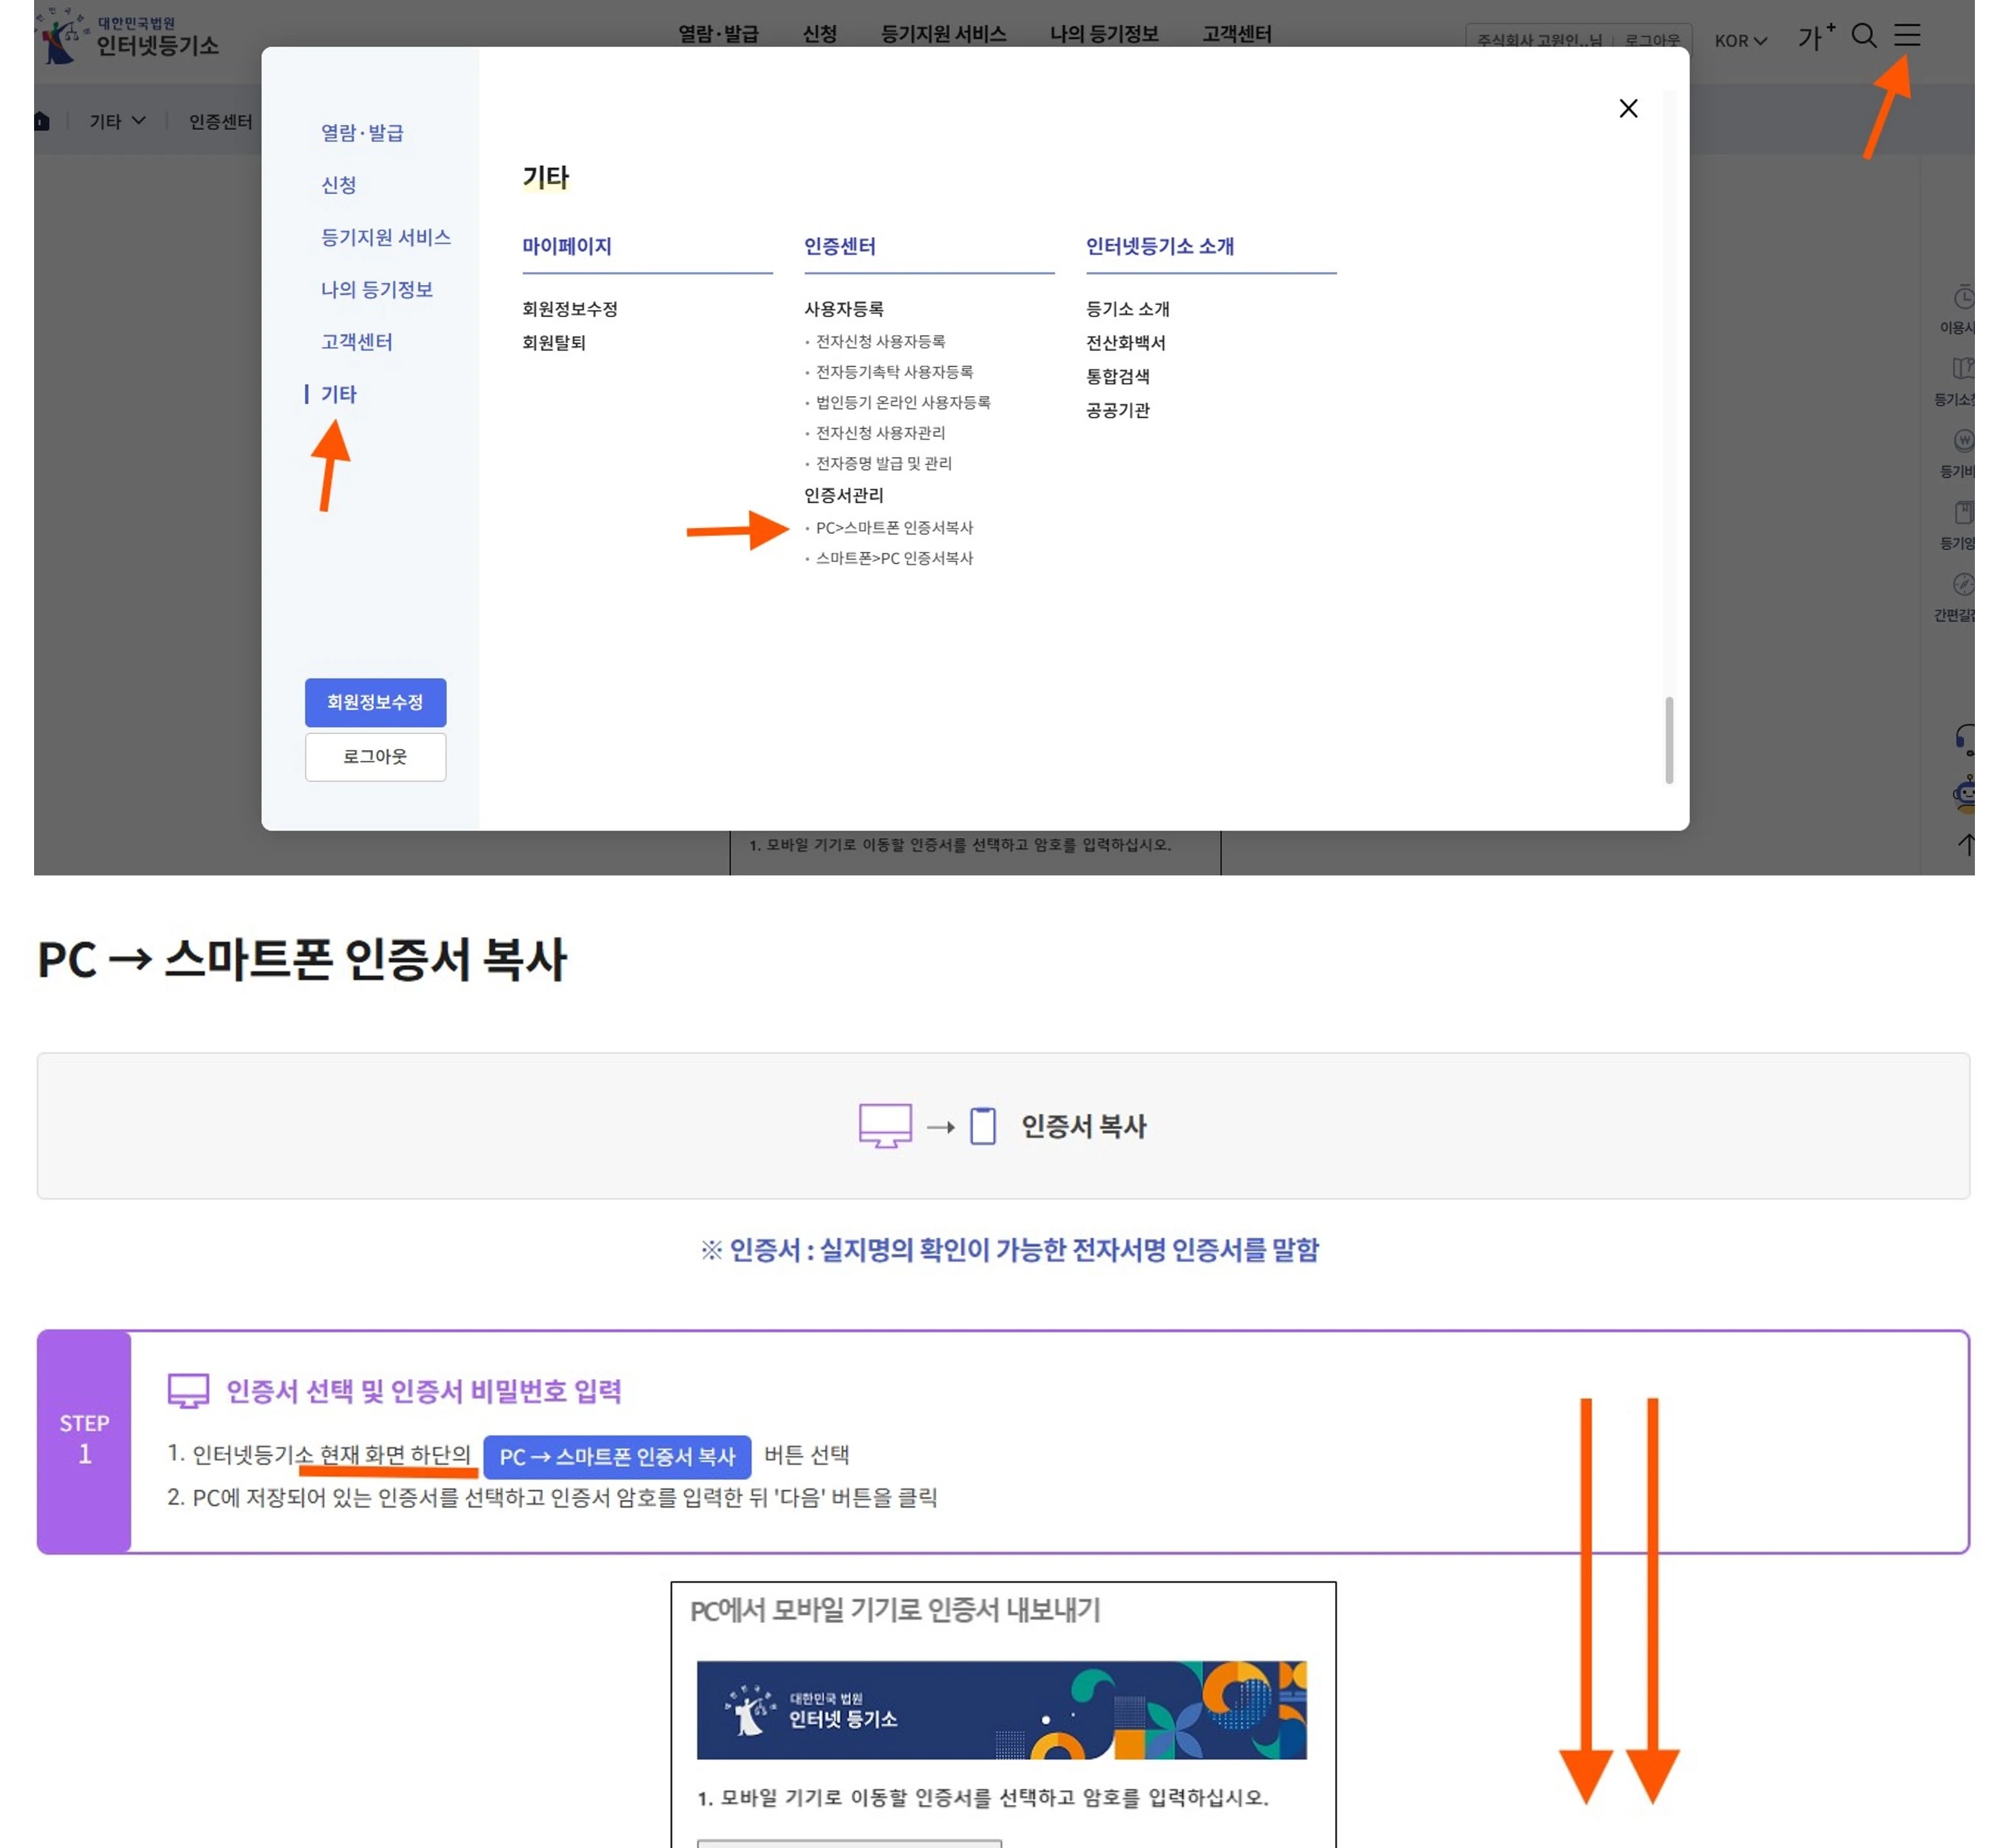Open 나의 등기정보 in the sidebar
2009x1848 pixels.
click(376, 290)
